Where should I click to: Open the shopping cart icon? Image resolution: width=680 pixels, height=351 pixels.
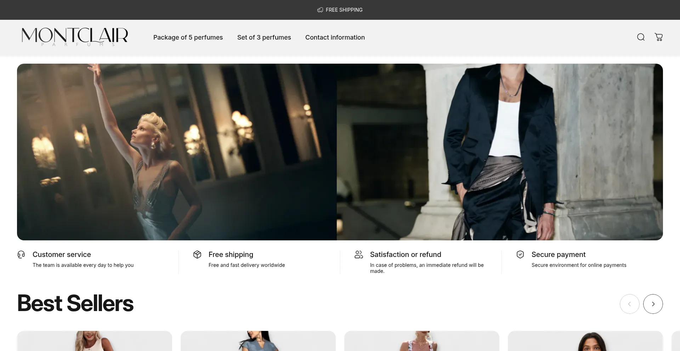click(x=658, y=37)
